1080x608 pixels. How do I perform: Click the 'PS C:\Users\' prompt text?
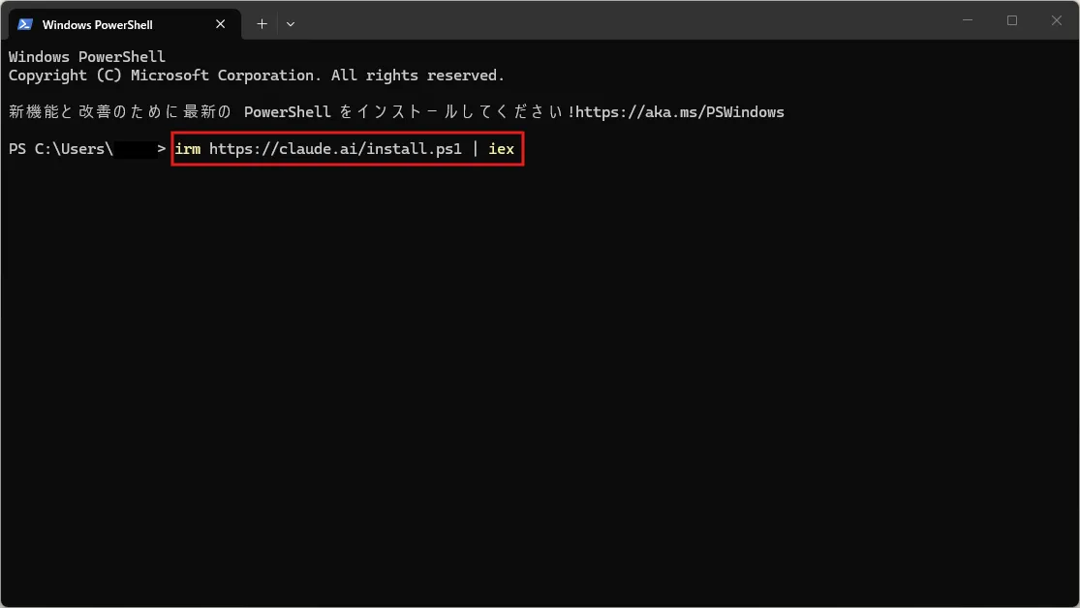pyautogui.click(x=61, y=149)
